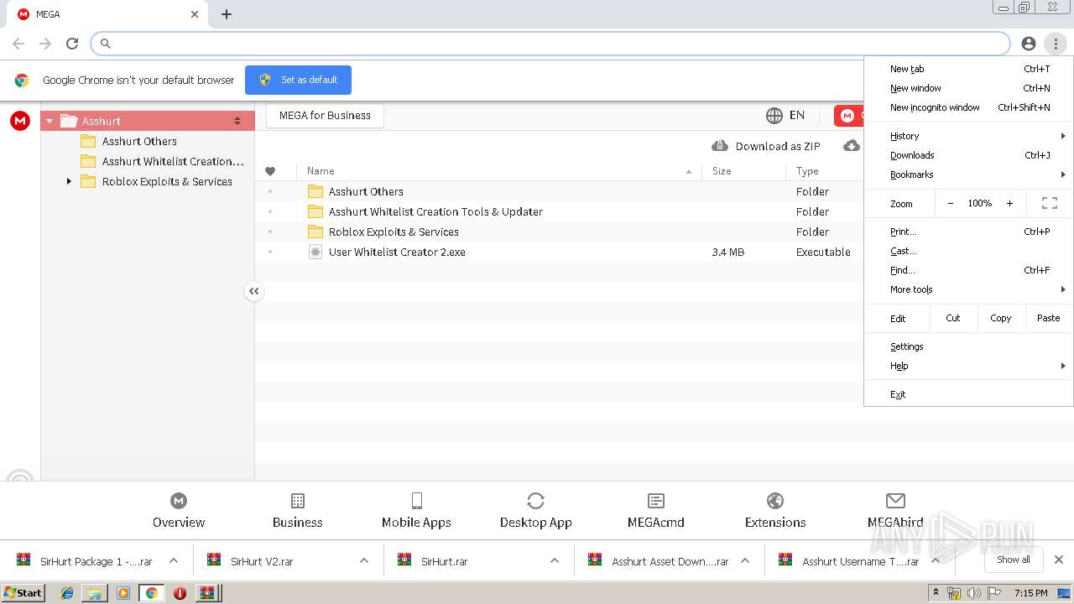Open options arrow for SirHurt Package 1 download
1074x604 pixels.
click(x=174, y=560)
